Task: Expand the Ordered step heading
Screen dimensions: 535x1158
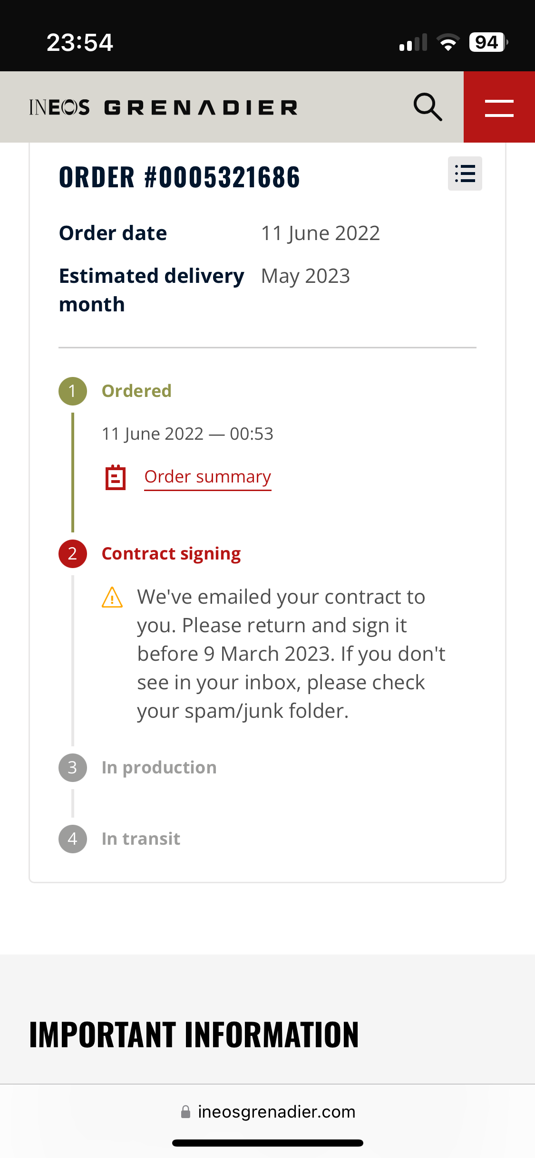Action: tap(136, 391)
